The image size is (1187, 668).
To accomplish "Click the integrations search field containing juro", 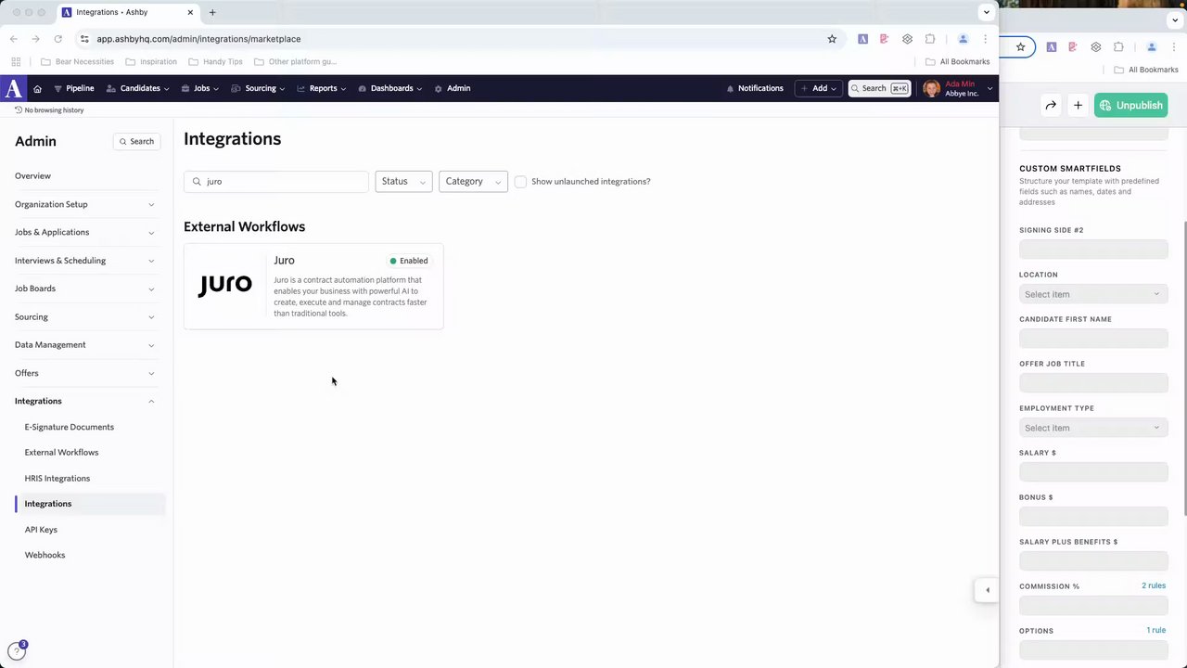I will 276,182.
